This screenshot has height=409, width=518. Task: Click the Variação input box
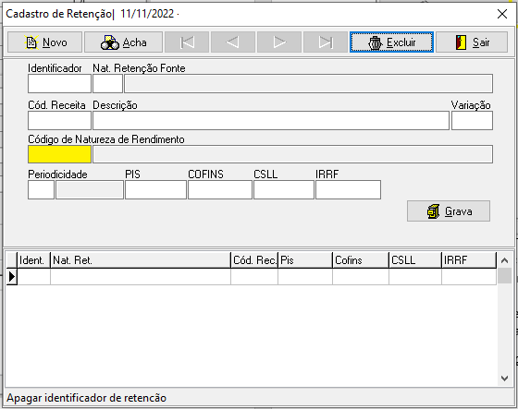click(x=472, y=120)
